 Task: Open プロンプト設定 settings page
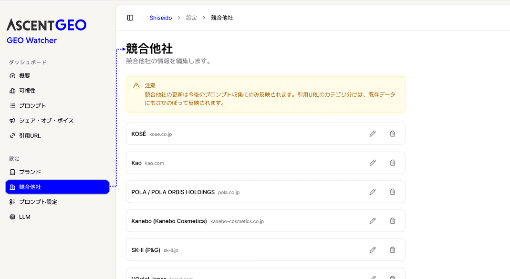click(57, 202)
